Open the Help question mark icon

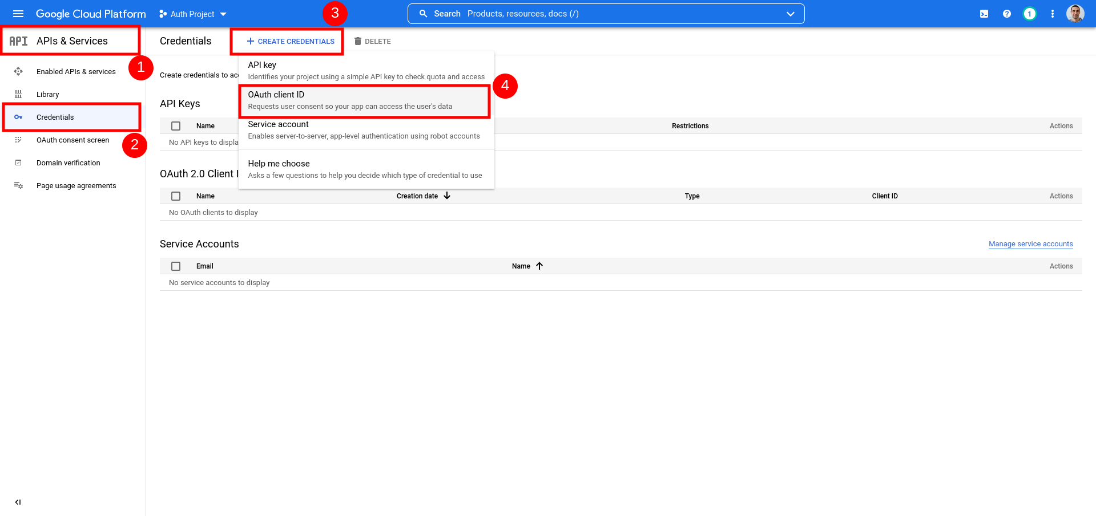(x=1007, y=14)
